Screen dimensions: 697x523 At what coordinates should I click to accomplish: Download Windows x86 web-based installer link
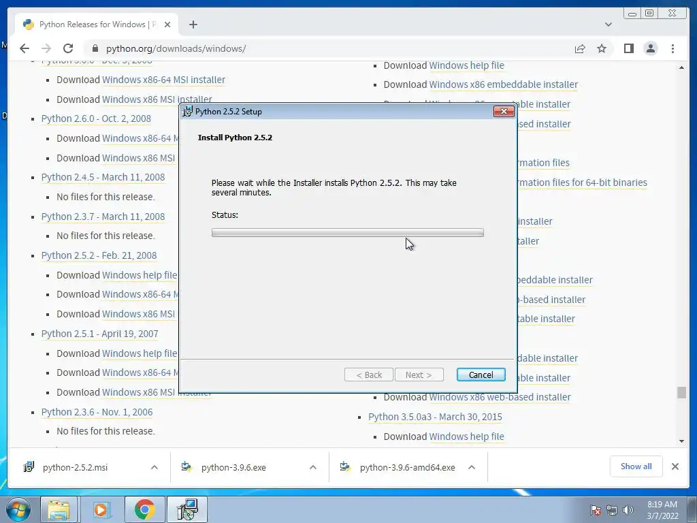pyautogui.click(x=500, y=397)
